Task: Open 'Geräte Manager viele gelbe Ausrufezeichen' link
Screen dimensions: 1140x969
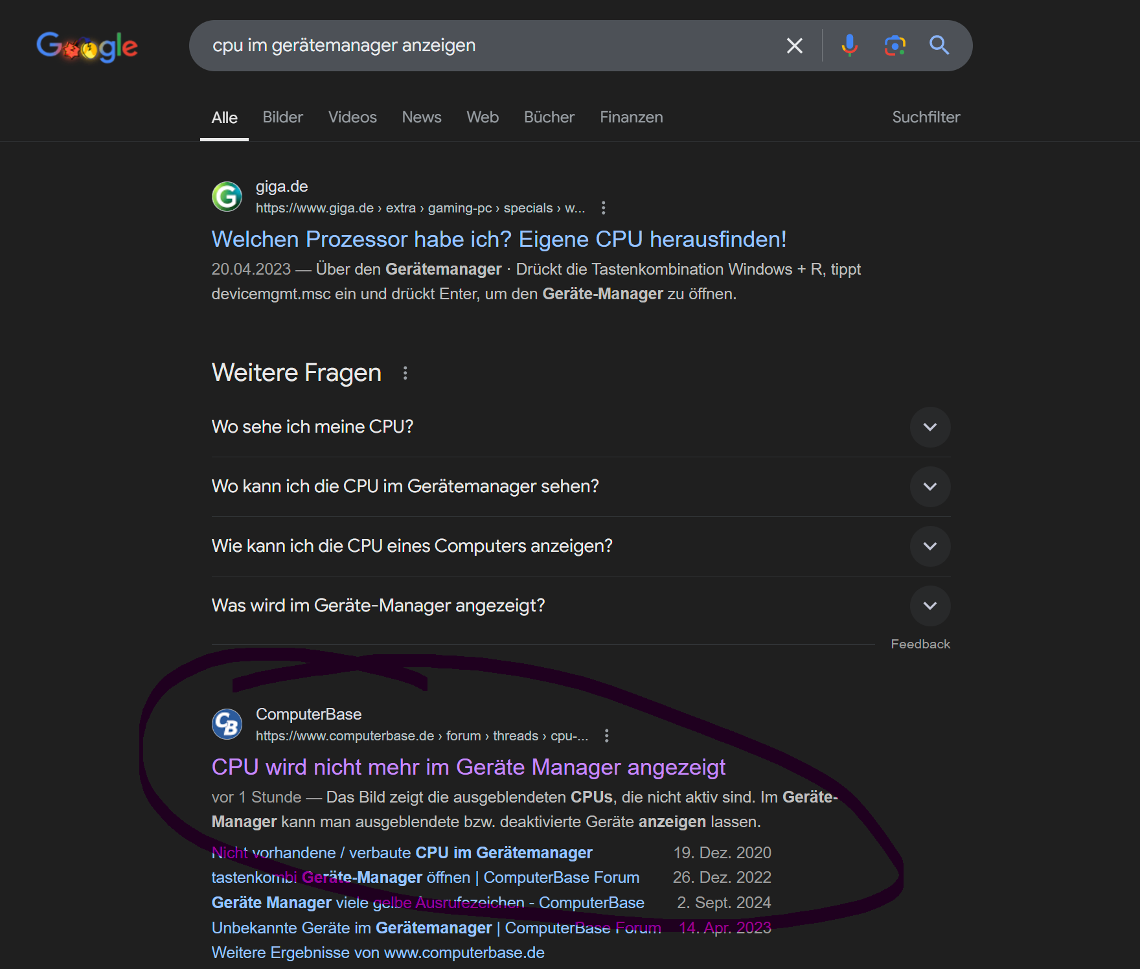Action: pyautogui.click(x=428, y=903)
